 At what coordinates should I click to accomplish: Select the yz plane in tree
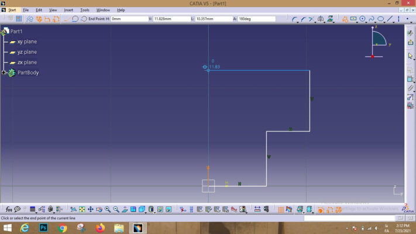coord(27,52)
